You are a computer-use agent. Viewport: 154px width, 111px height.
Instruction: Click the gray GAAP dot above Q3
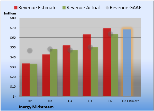coord(50,49)
